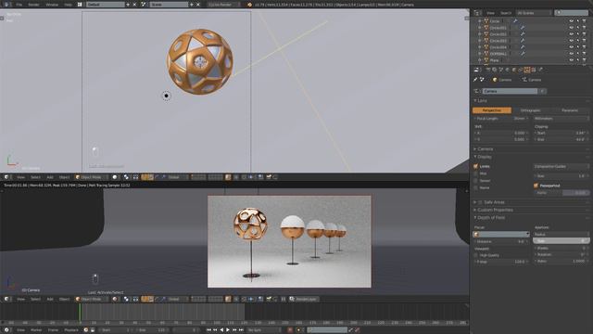The image size is (593, 334).
Task: Click the outliner search filter field
Action: coord(571,13)
